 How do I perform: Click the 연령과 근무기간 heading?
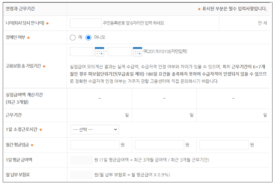(20, 9)
